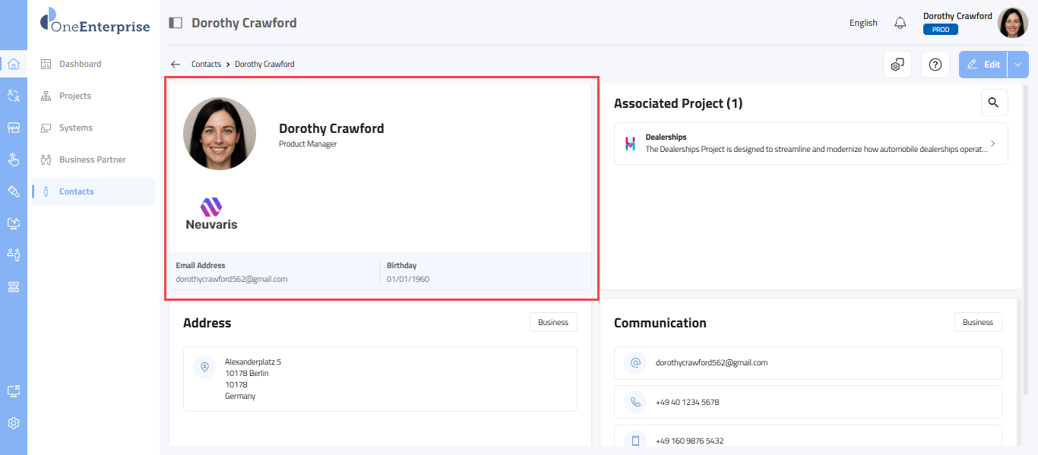The height and width of the screenshot is (455, 1038).
Task: Click the settings gear in left rail
Action: pos(13,423)
